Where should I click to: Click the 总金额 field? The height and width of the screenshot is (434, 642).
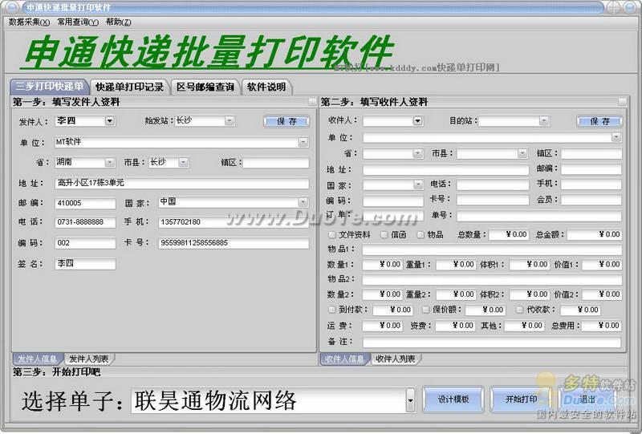point(595,234)
